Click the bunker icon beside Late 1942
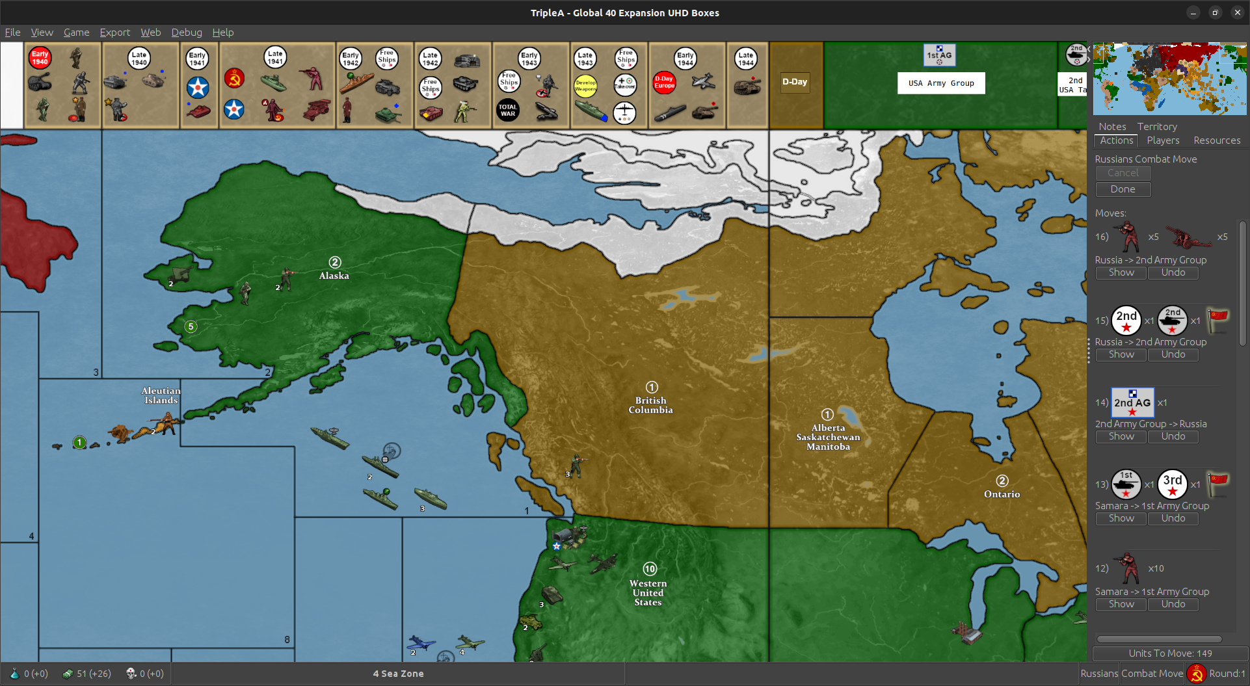The width and height of the screenshot is (1250, 686). coord(467,61)
